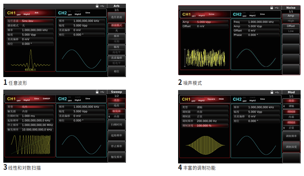Select the Freq row in Noise CH2 panel
Viewport: 304px width, 176px height.
pos(256,22)
